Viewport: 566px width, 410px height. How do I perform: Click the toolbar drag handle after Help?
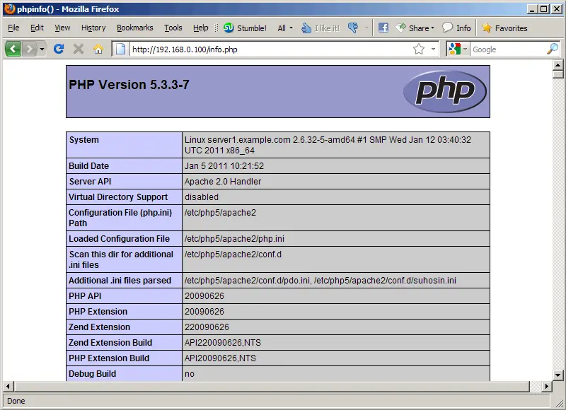pyautogui.click(x=216, y=28)
